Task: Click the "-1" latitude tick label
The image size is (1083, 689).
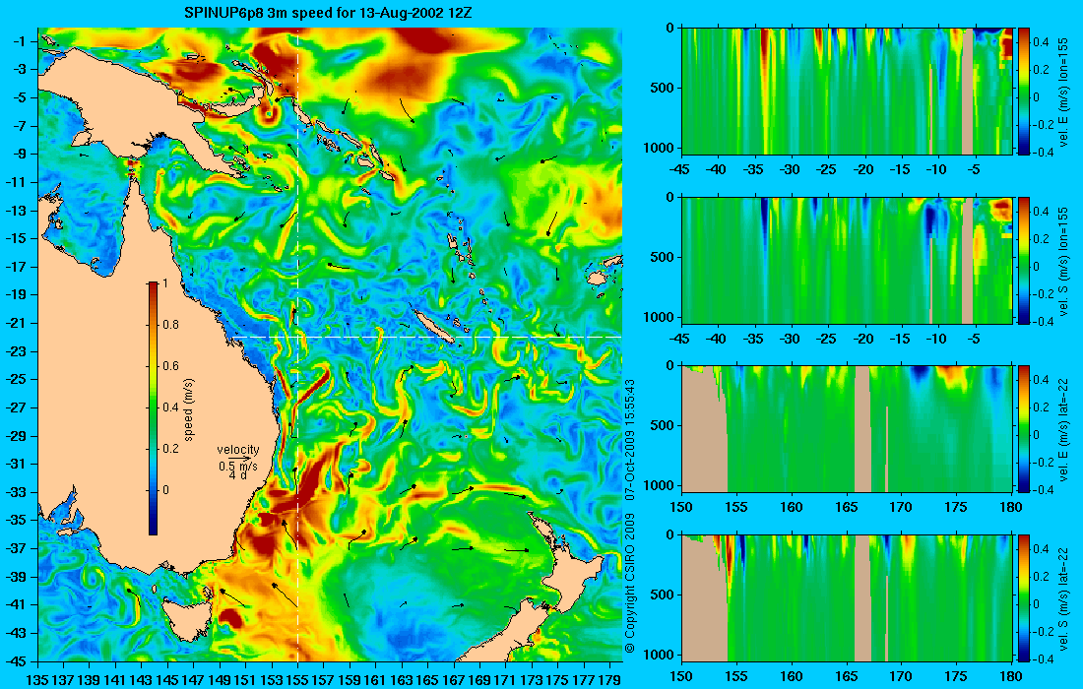Action: coord(20,40)
